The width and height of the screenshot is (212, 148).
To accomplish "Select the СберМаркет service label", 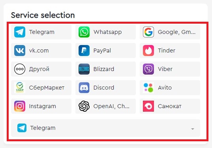I will pos(47,88).
